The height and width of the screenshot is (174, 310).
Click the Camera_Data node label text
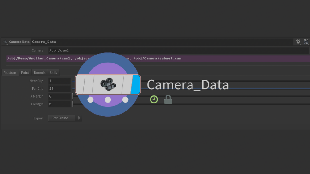[188, 85]
